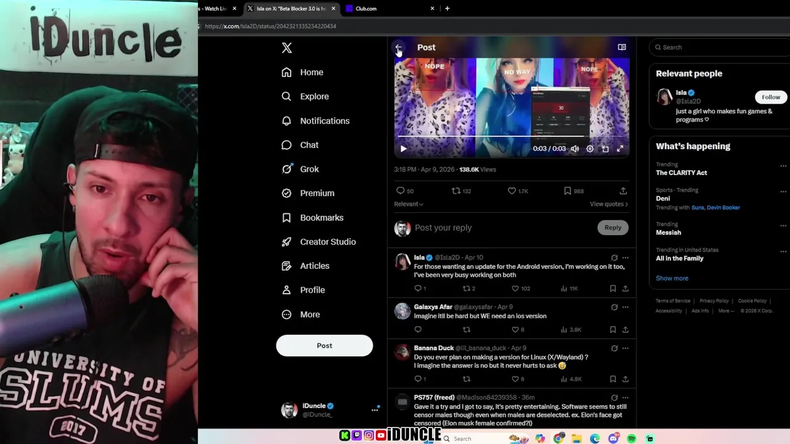Go to Profile in sidebar
The height and width of the screenshot is (444, 790).
(303, 290)
